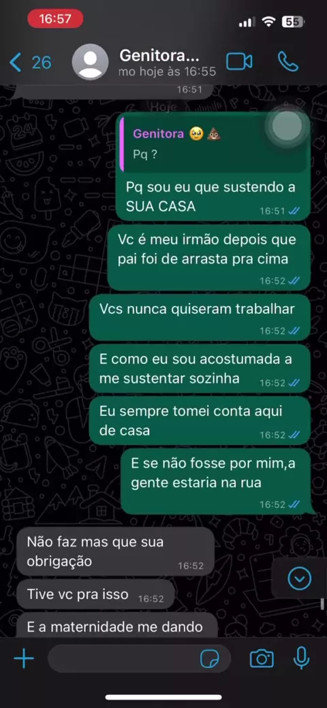The height and width of the screenshot is (708, 327).
Task: Open the camera from input bar
Action: (262, 659)
